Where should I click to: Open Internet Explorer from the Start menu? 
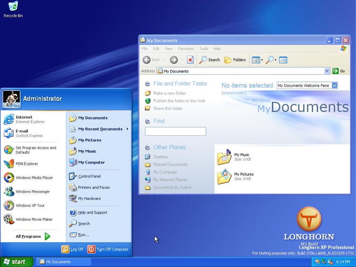[x=27, y=119]
